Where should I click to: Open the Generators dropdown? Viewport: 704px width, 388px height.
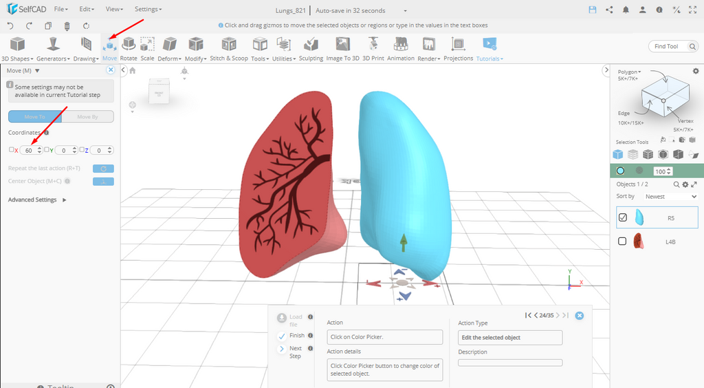53,50
